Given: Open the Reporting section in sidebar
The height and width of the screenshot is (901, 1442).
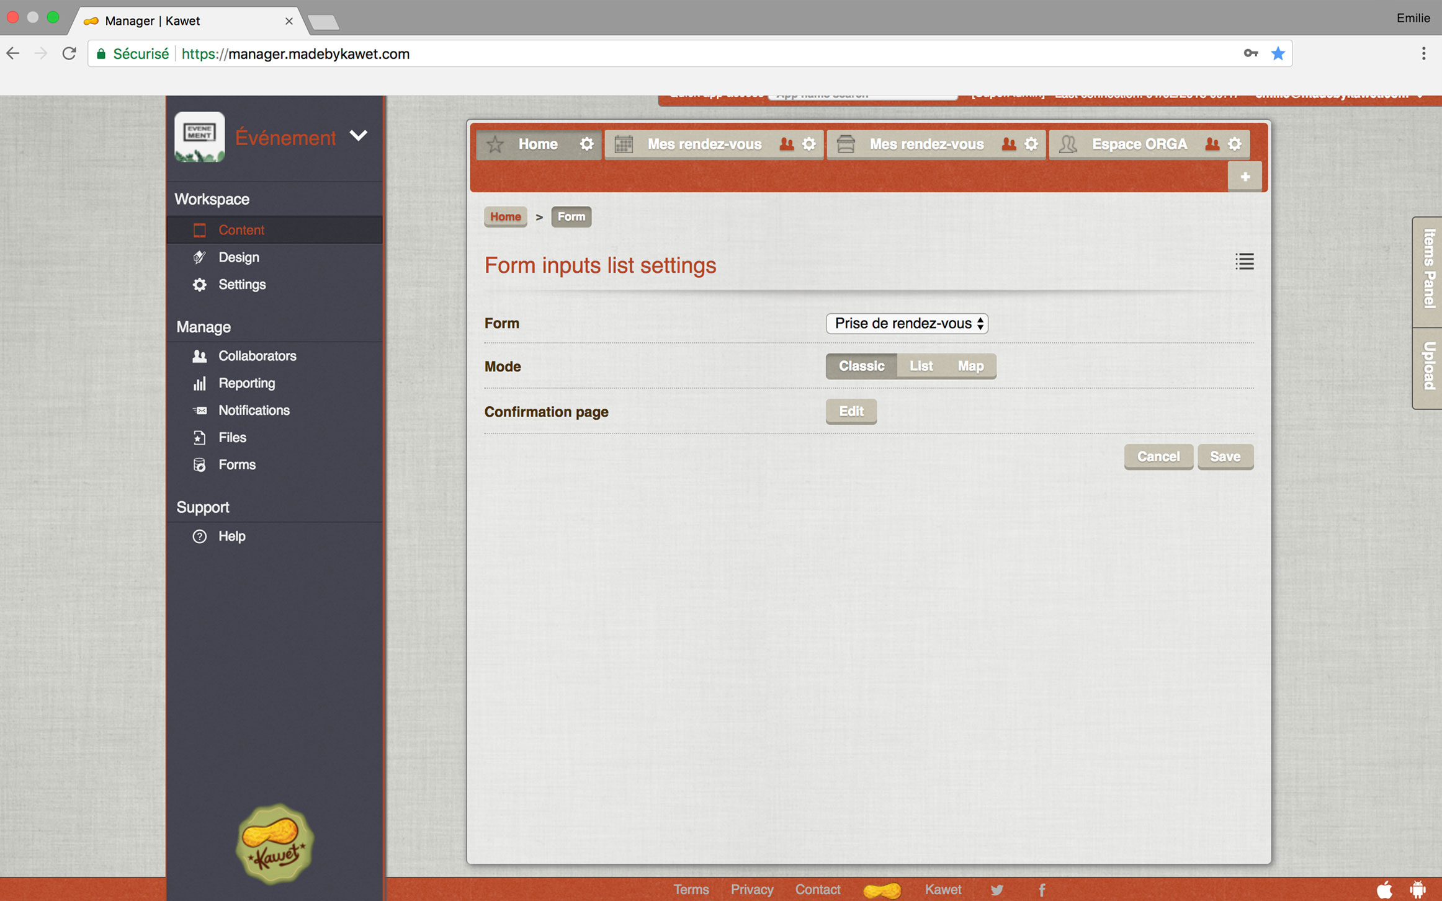Looking at the screenshot, I should coord(246,383).
